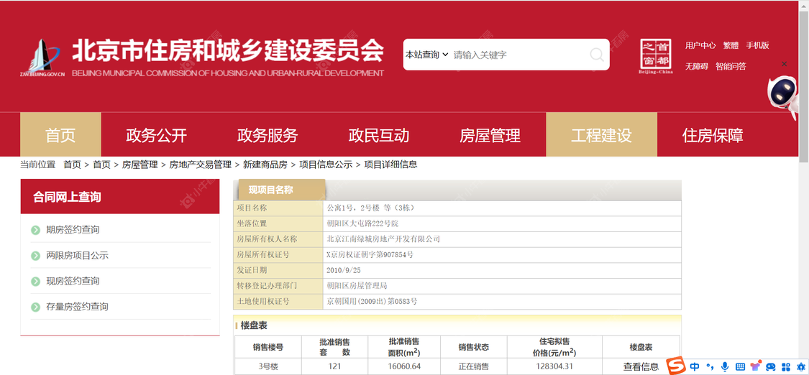This screenshot has width=809, height=375.
Task: Click green arrow icon beside 存量房签约查询
Action: pyautogui.click(x=35, y=307)
